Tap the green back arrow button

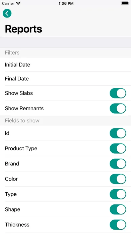(x=7, y=13)
